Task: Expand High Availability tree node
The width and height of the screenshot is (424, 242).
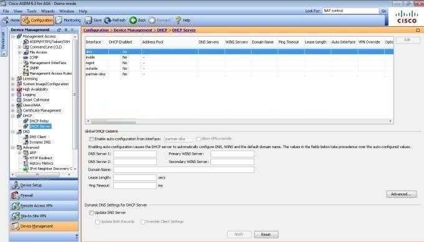Action: coord(13,90)
